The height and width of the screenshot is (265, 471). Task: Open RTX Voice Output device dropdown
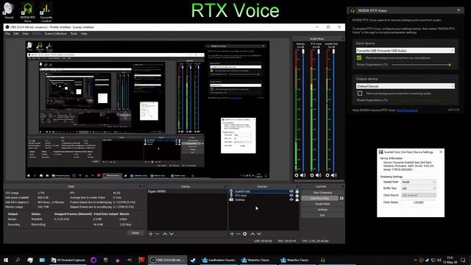pos(406,86)
